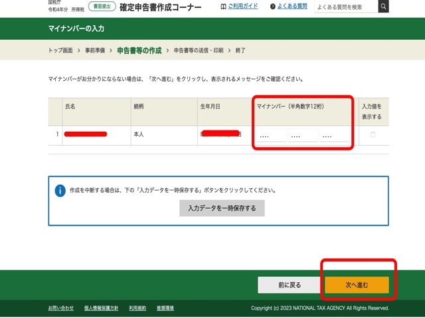Click the question mark icon for よくある質問
This screenshot has height=318, width=425.
[x=273, y=7]
